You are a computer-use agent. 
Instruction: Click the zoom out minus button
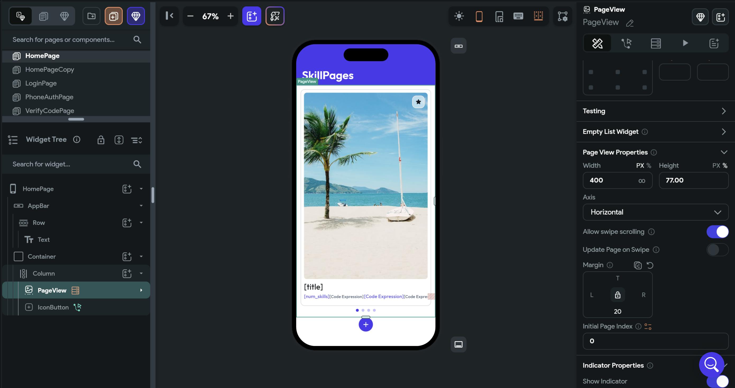pyautogui.click(x=190, y=16)
